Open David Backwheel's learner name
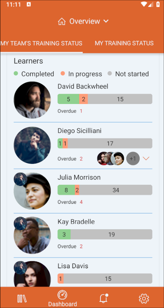The image size is (164, 308). pyautogui.click(x=83, y=86)
